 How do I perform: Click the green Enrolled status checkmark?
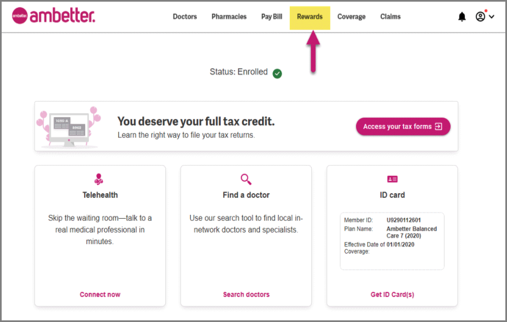[x=277, y=73]
